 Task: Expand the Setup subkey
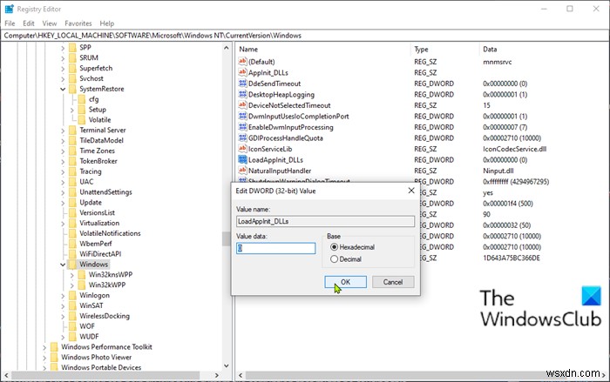72,110
